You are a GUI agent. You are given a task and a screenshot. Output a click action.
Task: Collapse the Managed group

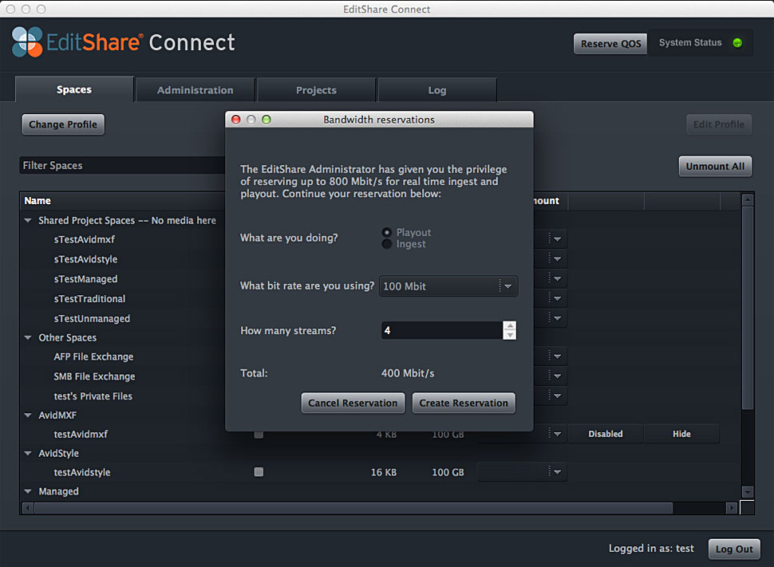tap(28, 491)
